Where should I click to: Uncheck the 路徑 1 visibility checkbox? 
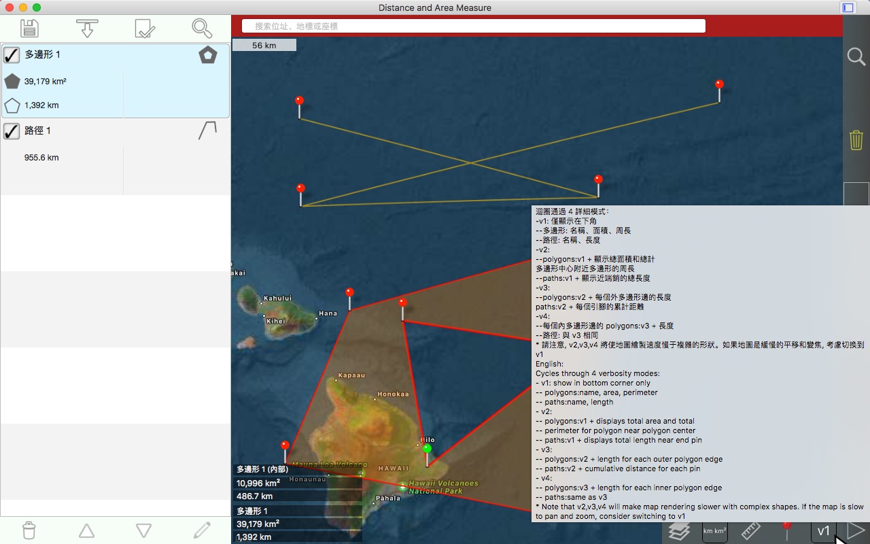[x=12, y=131]
